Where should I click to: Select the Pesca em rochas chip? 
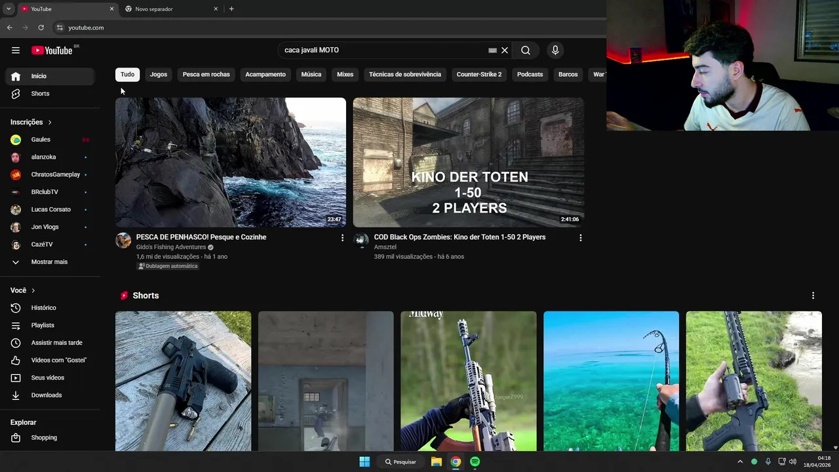pos(206,75)
